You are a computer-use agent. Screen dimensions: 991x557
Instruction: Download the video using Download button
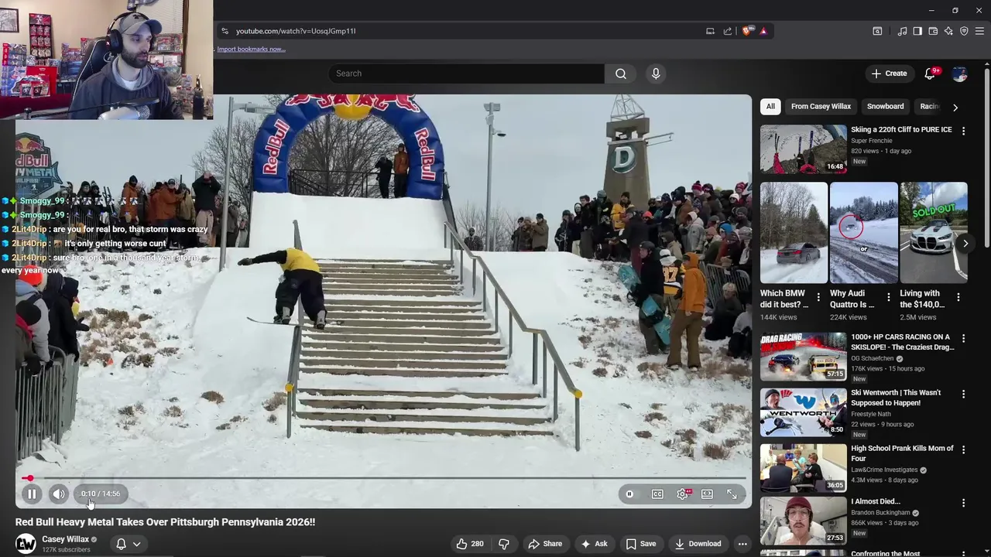(698, 544)
